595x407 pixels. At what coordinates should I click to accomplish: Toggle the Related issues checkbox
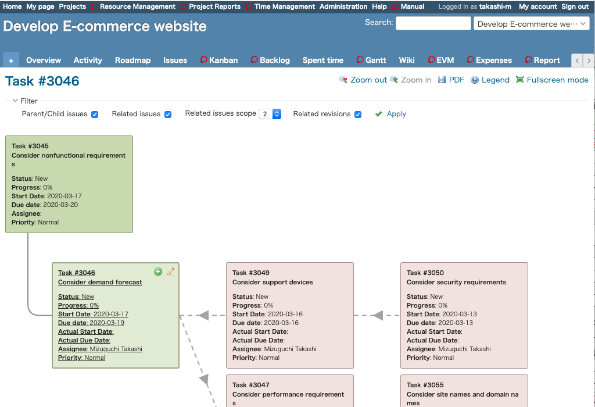[168, 115]
